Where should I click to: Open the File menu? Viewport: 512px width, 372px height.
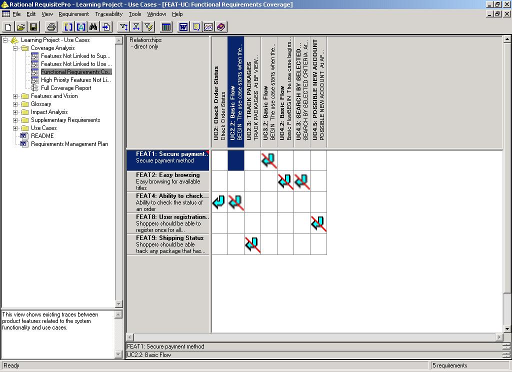[x=16, y=14]
